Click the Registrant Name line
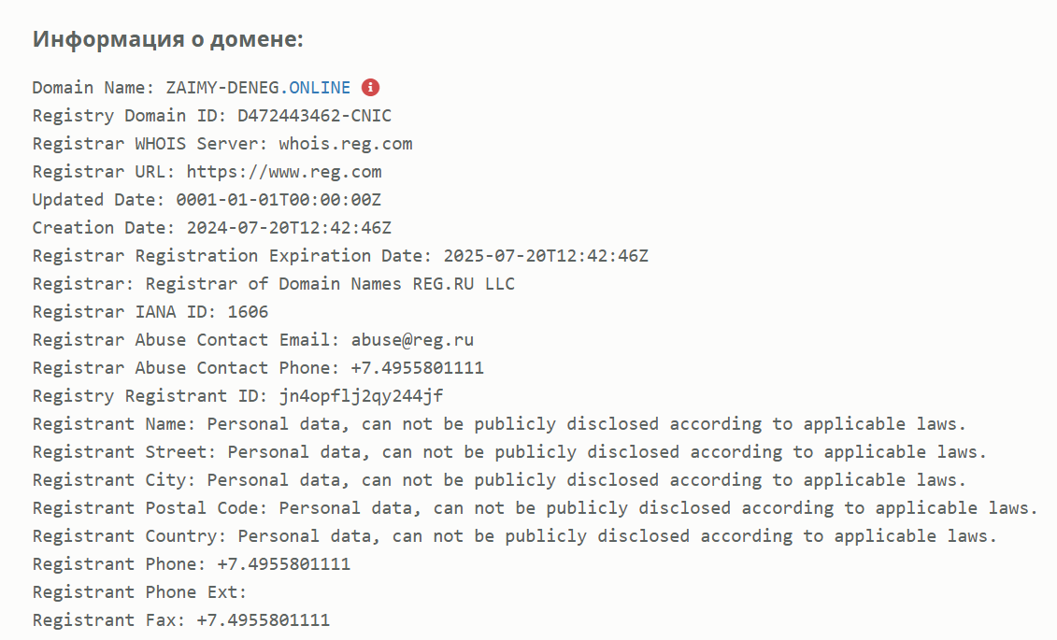1057x640 pixels. (x=499, y=424)
